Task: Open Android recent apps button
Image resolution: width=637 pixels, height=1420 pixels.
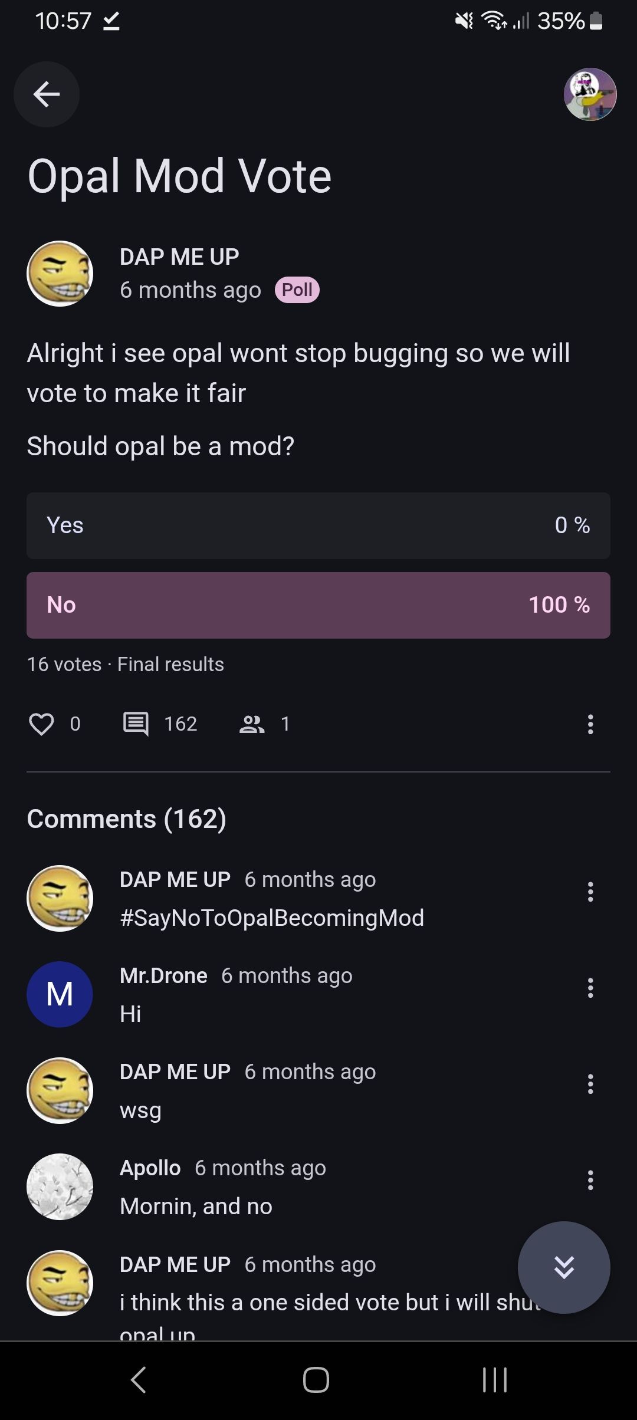Action: click(494, 1380)
